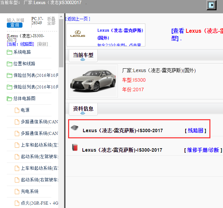Click file icon next to 电源
The image size is (223, 208).
pyautogui.click(x=17, y=110)
